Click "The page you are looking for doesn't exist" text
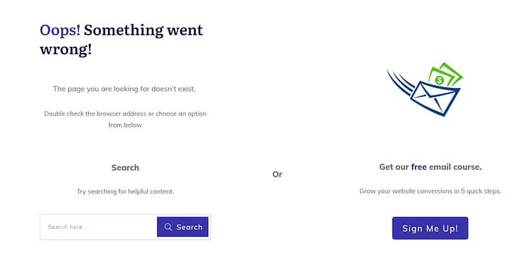 point(124,89)
